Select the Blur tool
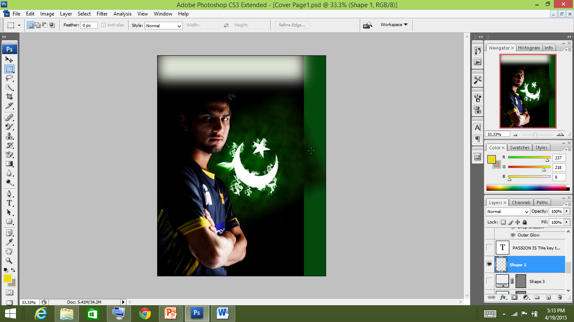574x322 pixels. [x=9, y=173]
